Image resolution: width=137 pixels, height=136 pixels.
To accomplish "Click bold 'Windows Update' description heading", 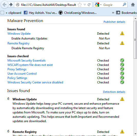I will [x=25, y=99].
